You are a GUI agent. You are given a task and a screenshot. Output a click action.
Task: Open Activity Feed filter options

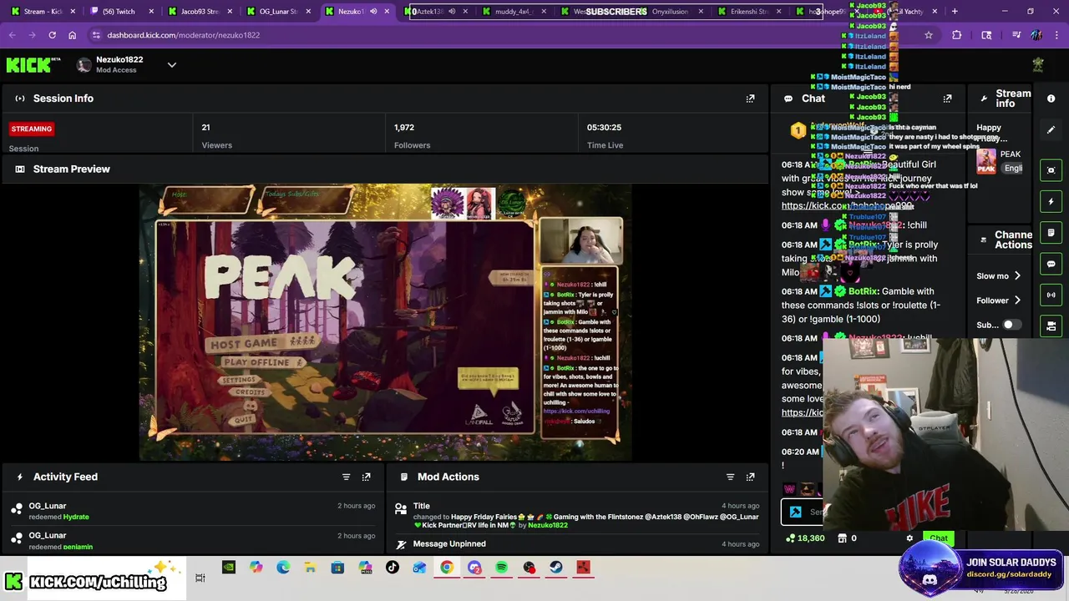346,477
